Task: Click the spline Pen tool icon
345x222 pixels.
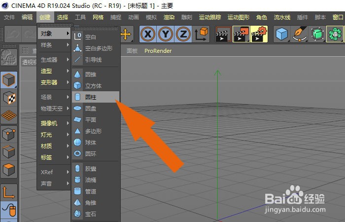Action: coord(300,34)
